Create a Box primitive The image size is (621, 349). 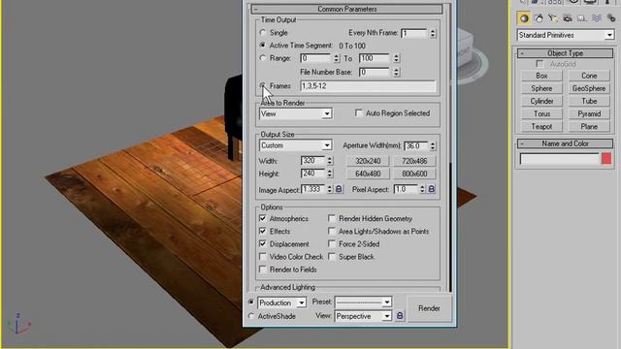point(541,76)
